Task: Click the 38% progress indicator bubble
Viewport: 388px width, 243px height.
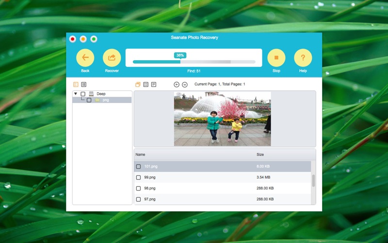Action: (180, 55)
